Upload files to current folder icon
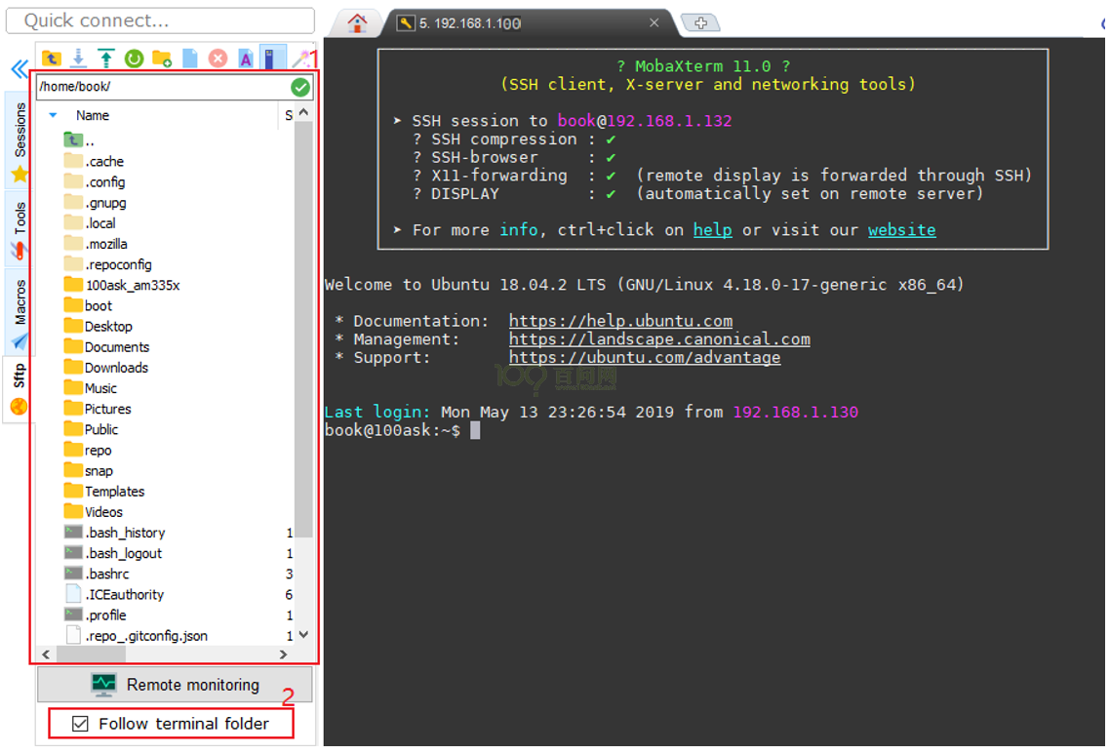Image resolution: width=1110 pixels, height=754 pixels. (x=106, y=59)
